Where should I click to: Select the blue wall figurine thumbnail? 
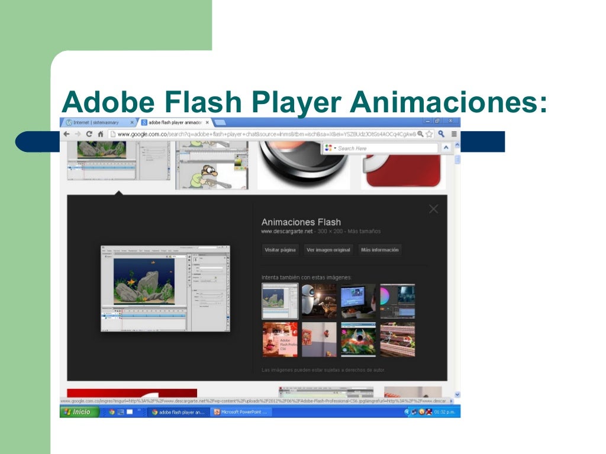319,339
